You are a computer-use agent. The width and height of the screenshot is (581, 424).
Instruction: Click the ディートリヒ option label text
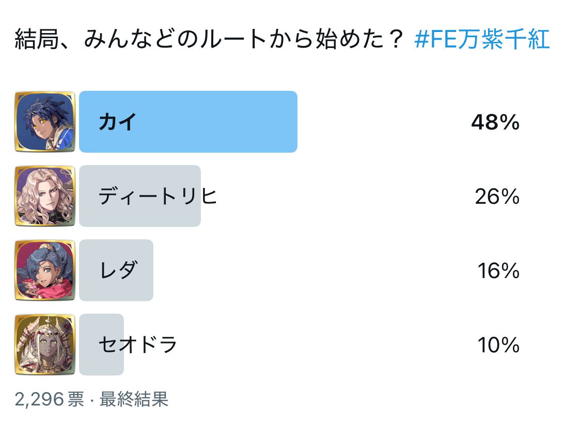point(158,196)
